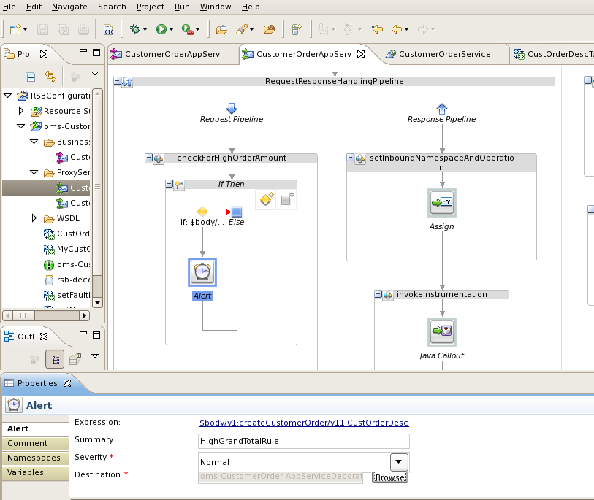Open the Severity dropdown
This screenshot has width=594, height=500.
coord(399,461)
